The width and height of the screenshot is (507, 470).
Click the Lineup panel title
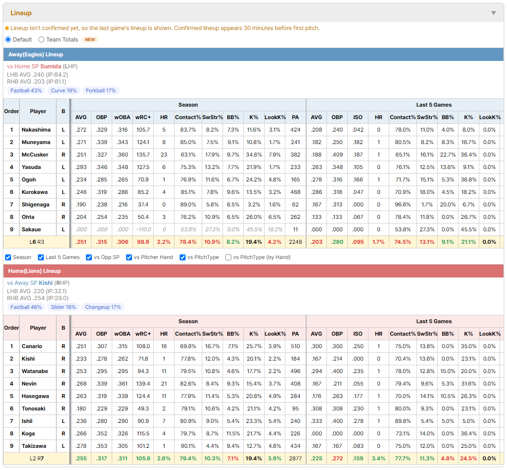pos(21,13)
